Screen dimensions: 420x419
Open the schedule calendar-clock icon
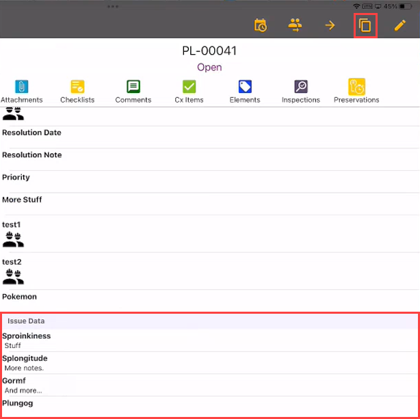pyautogui.click(x=260, y=25)
